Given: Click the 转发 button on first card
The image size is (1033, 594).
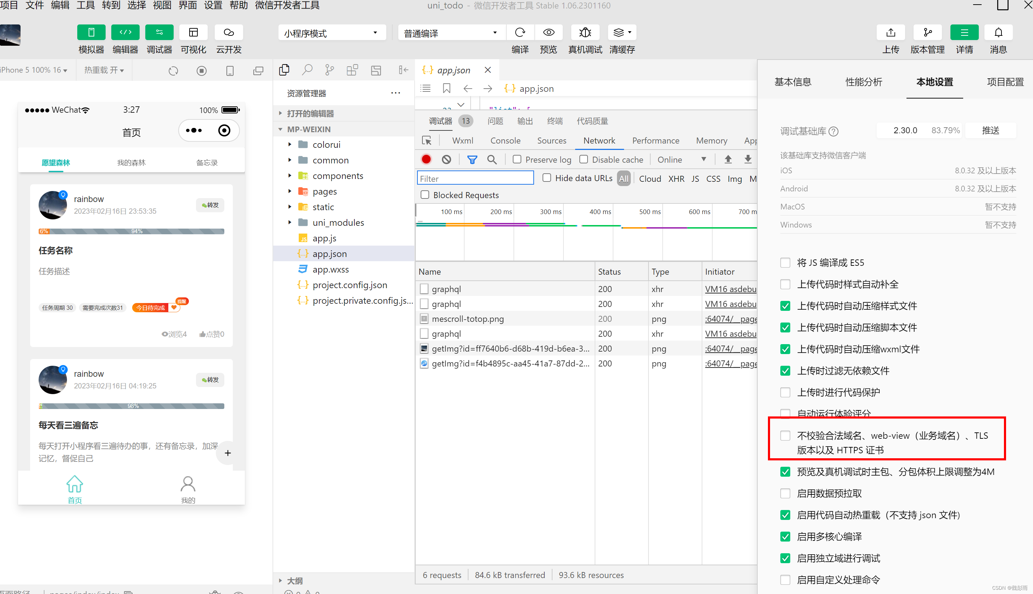Looking at the screenshot, I should 210,205.
